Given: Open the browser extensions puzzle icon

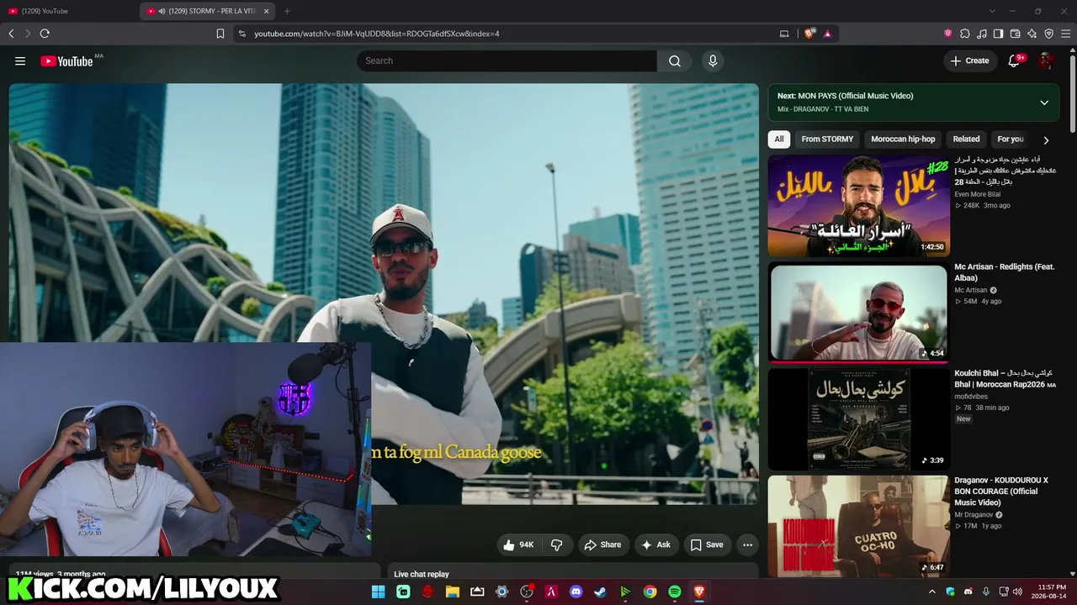Looking at the screenshot, I should tap(965, 34).
